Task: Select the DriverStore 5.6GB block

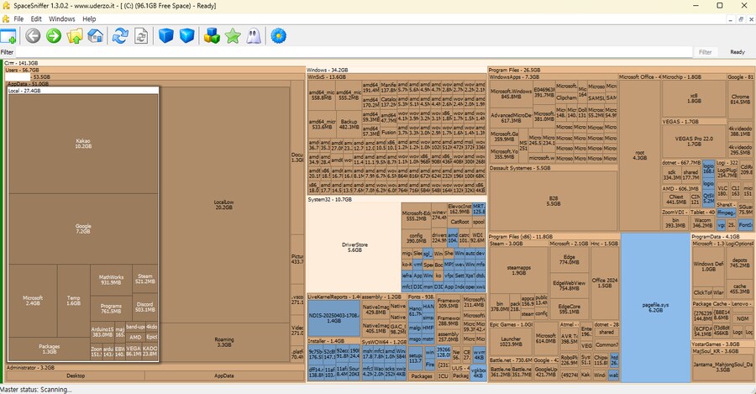Action: point(354,247)
